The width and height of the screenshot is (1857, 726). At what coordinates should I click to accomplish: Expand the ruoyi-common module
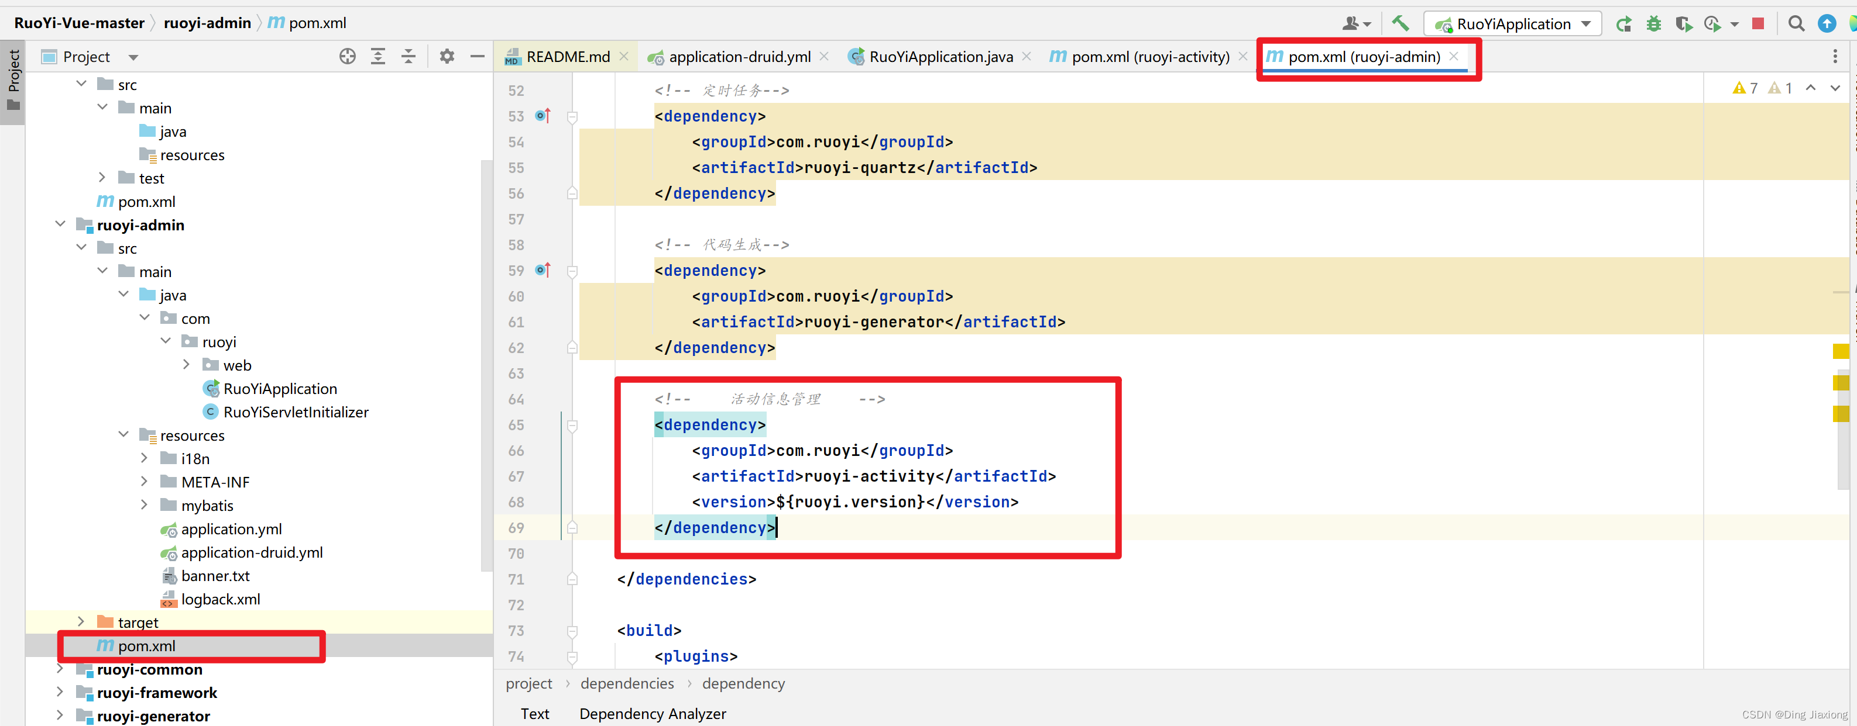pos(60,669)
